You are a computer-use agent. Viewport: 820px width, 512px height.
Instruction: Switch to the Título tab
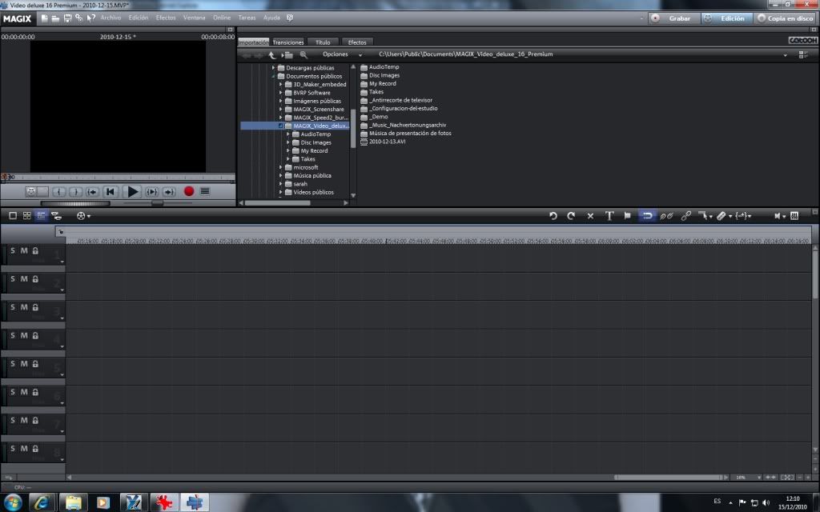(x=323, y=42)
